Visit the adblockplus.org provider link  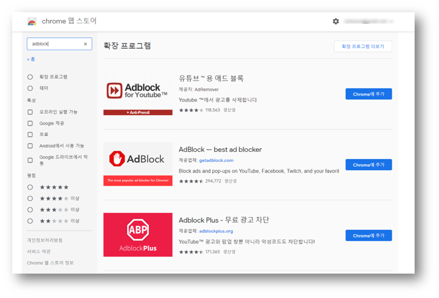pos(216,231)
